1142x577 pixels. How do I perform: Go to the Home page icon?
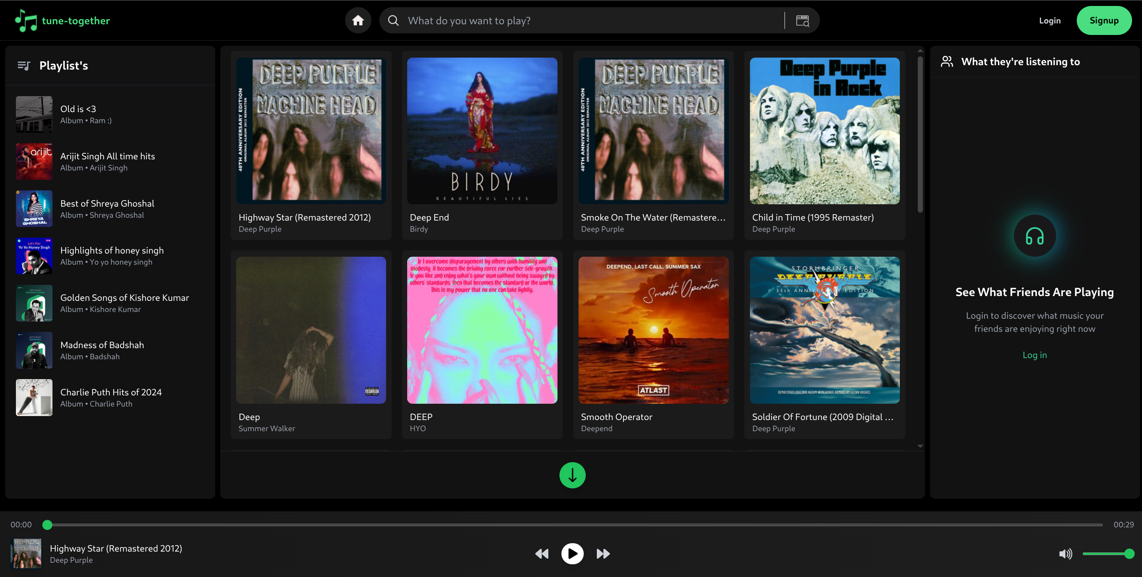click(358, 20)
